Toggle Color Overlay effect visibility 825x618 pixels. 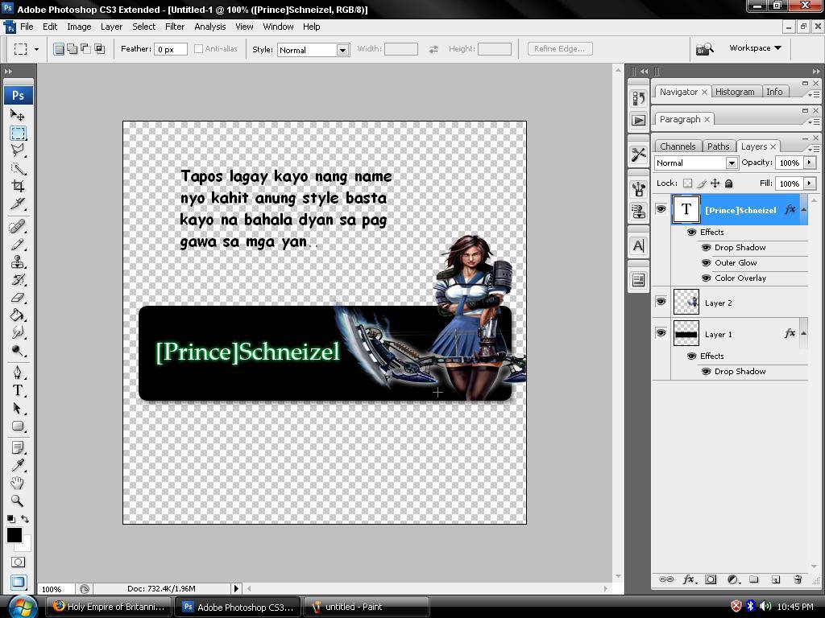click(x=706, y=278)
